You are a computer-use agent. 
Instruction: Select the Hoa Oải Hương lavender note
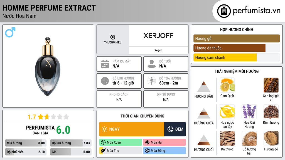click(x=249, y=112)
